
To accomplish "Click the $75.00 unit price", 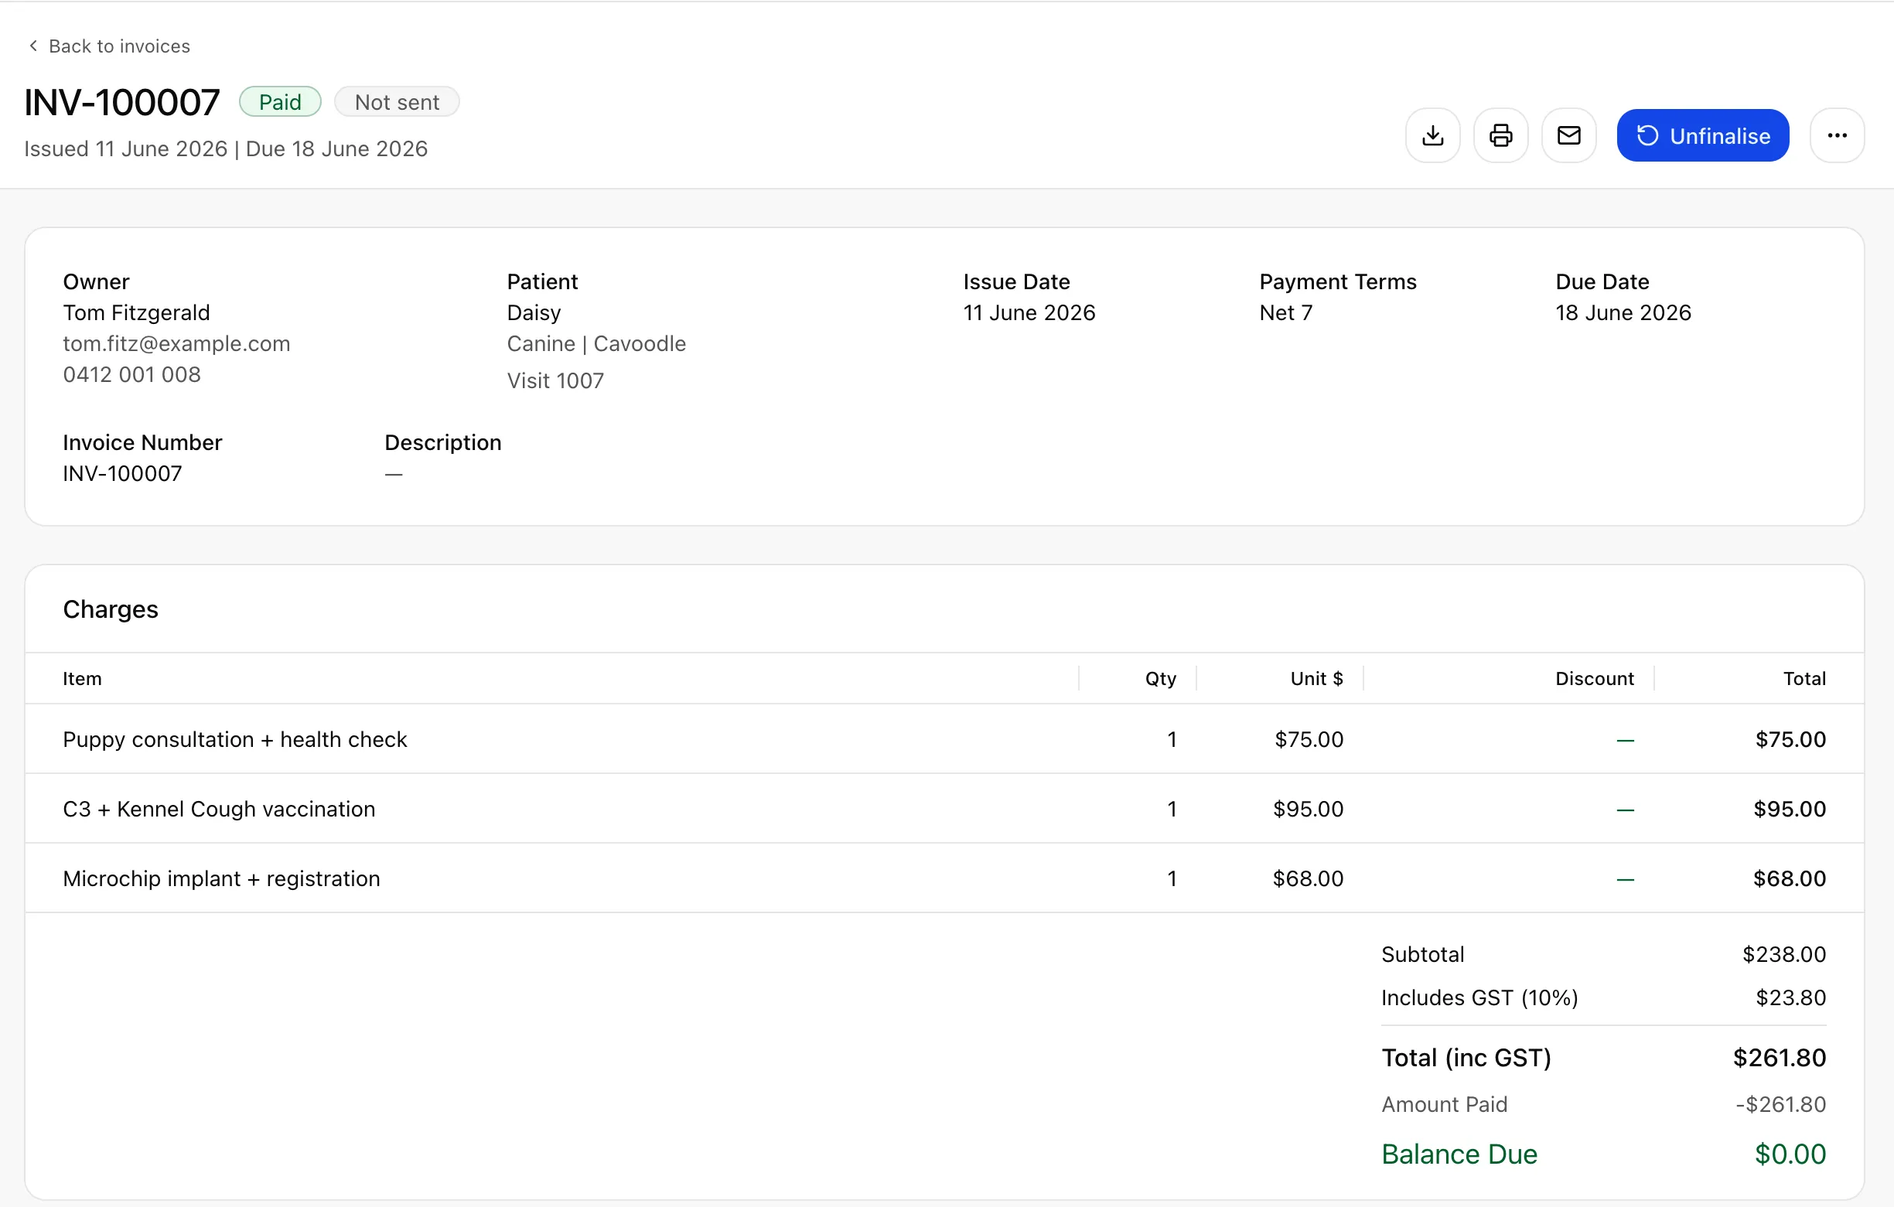I will [x=1309, y=739].
